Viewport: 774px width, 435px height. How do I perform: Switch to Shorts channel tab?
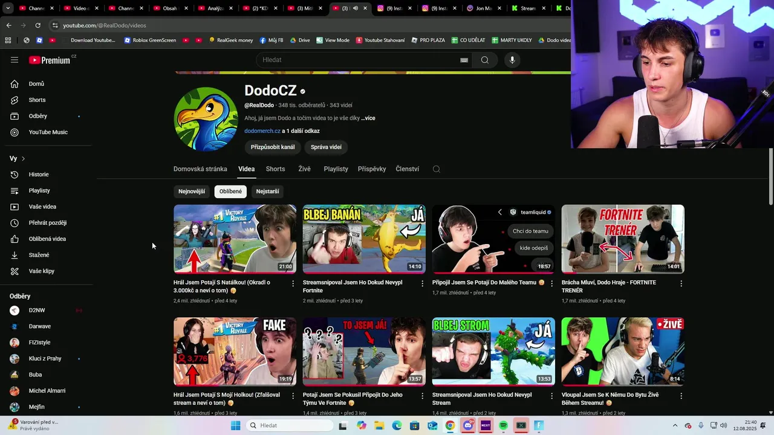275,169
